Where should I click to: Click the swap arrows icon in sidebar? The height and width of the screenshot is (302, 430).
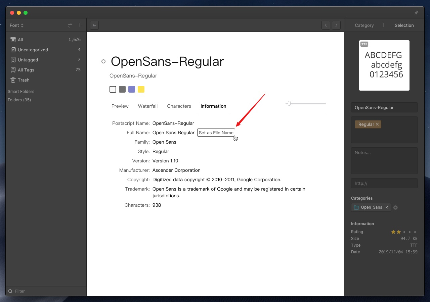[70, 25]
